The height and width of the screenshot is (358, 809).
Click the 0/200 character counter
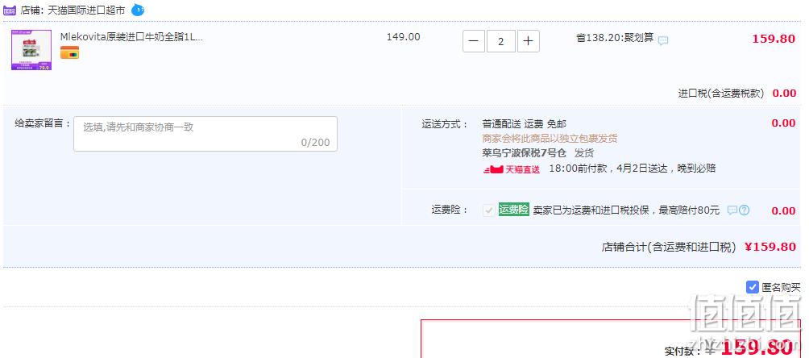(x=315, y=143)
